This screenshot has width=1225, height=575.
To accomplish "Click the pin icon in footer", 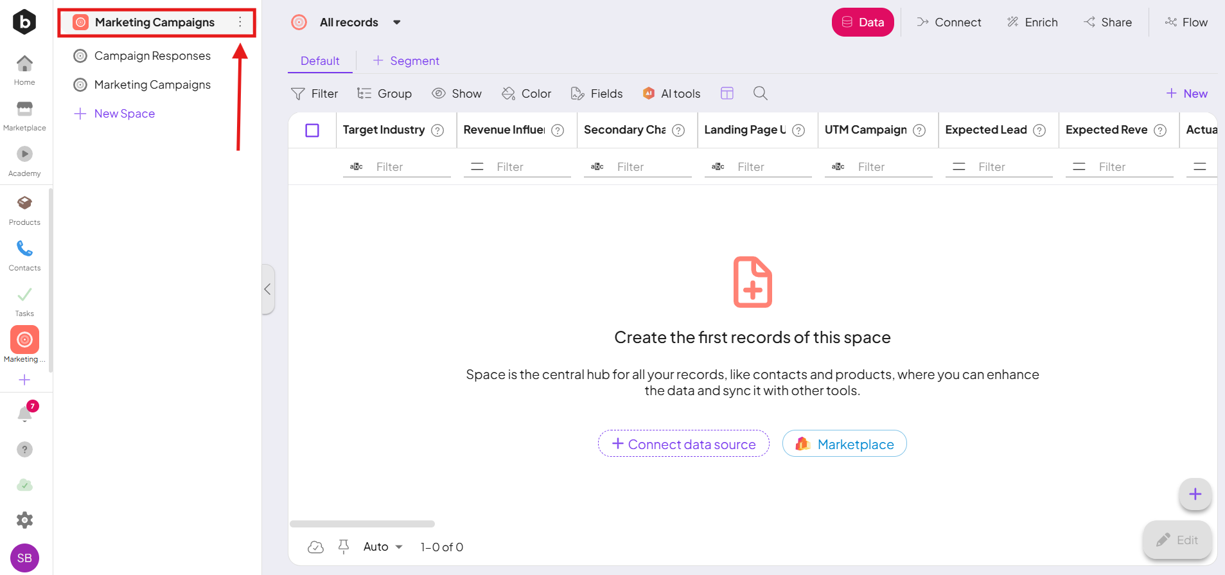I will coord(344,547).
